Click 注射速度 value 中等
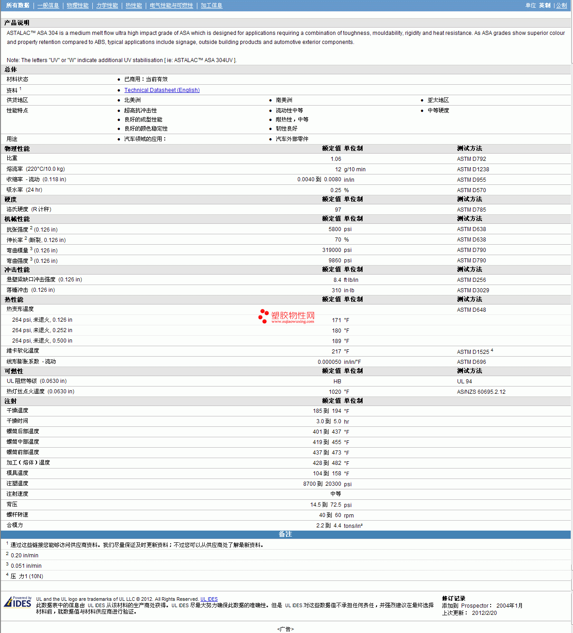Viewport: 573px width, 633px height. [x=336, y=494]
